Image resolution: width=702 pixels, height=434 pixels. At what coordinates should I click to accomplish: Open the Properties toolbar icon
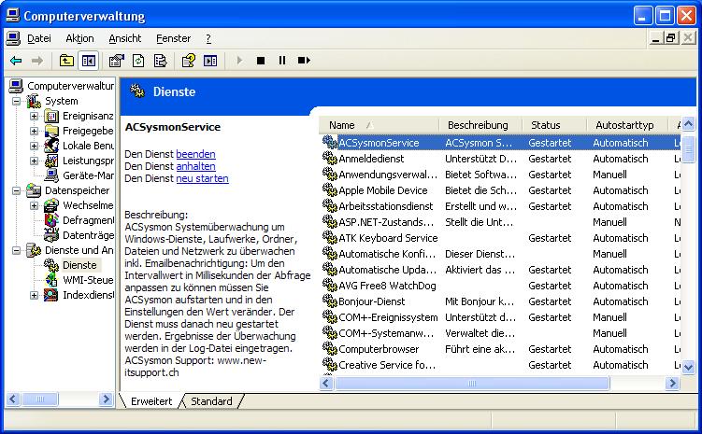pyautogui.click(x=117, y=61)
